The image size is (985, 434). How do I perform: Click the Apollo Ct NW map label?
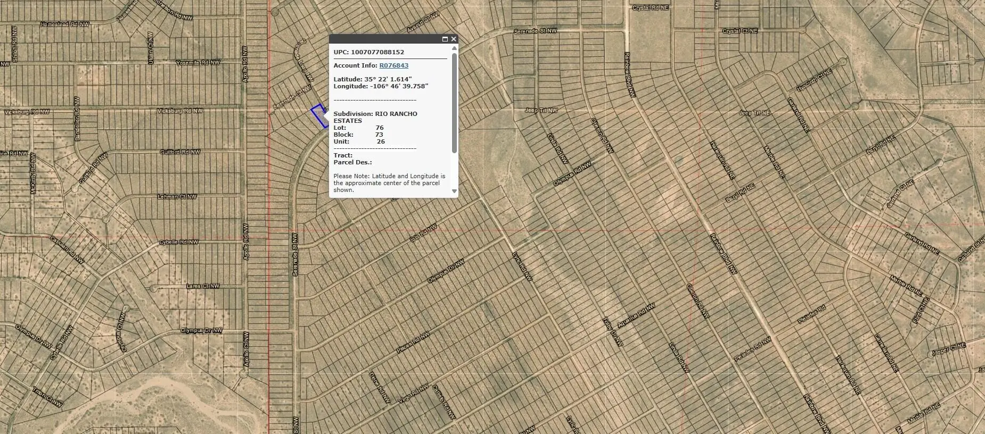[246, 349]
